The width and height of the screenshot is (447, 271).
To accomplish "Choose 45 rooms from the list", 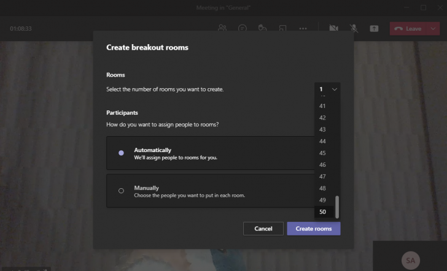I will (x=324, y=153).
